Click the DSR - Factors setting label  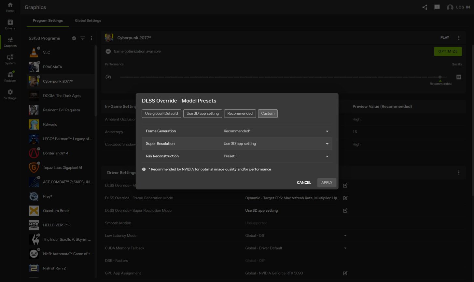tap(116, 261)
